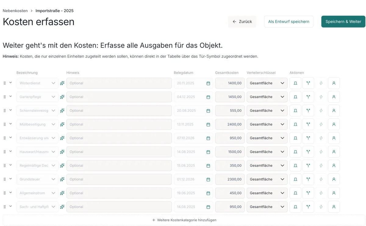This screenshot has width=366, height=226.
Task: Click sparkle icon next to Gartenpflege
Action: point(62,97)
